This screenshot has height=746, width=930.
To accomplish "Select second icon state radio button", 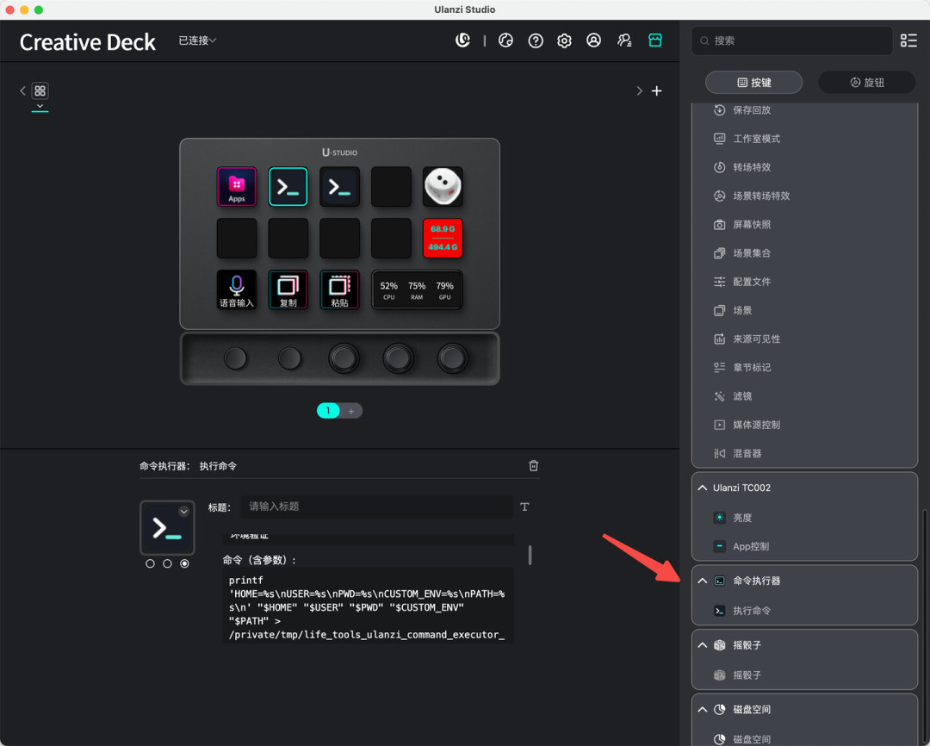I will [x=167, y=563].
